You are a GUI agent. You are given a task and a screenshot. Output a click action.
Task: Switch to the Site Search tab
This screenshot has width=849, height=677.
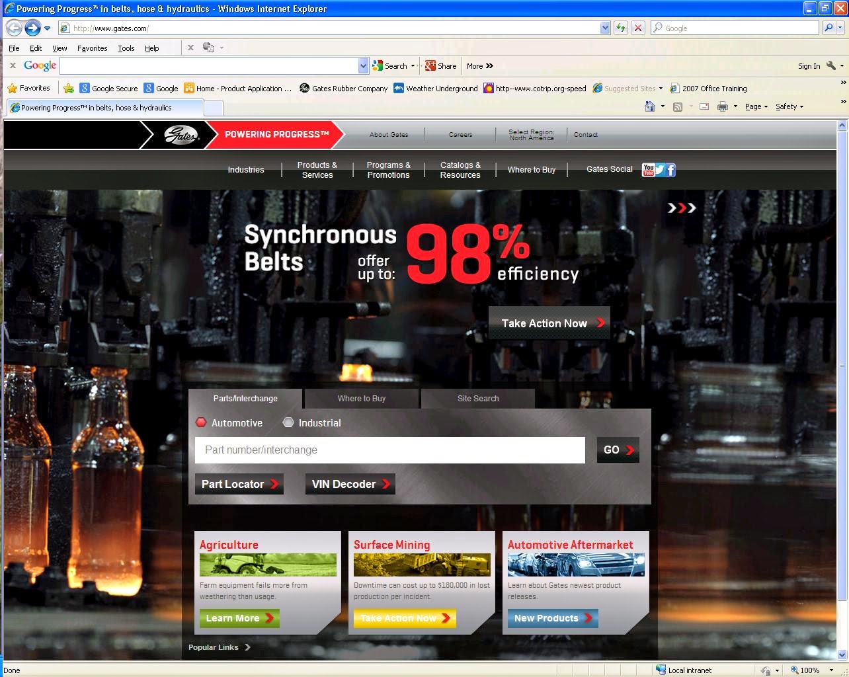tap(478, 399)
